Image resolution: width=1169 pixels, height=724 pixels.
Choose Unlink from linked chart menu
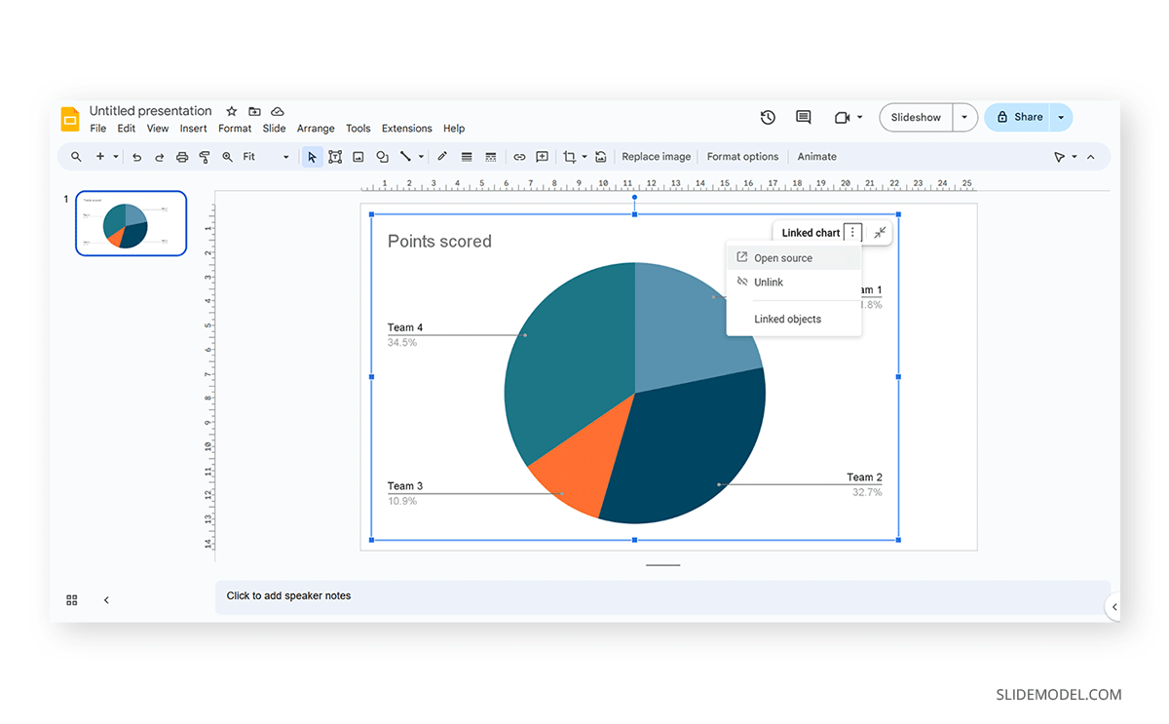(794, 283)
